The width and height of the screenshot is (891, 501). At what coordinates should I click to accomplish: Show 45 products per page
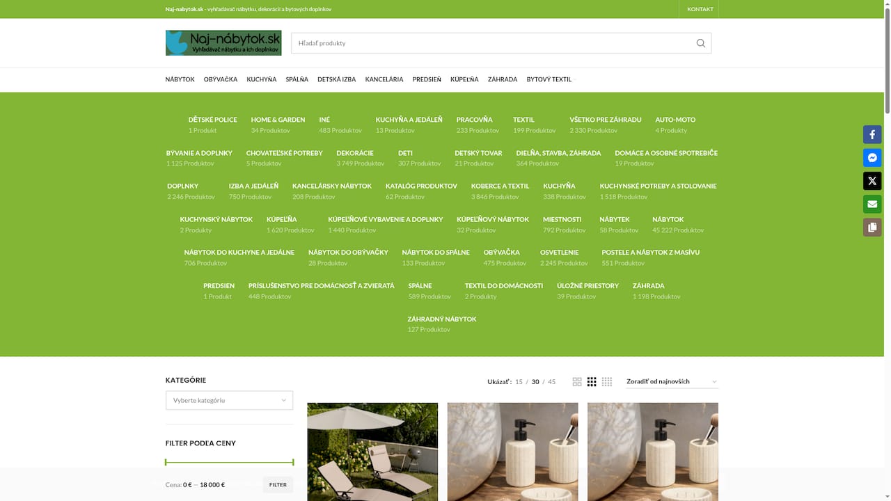point(552,382)
